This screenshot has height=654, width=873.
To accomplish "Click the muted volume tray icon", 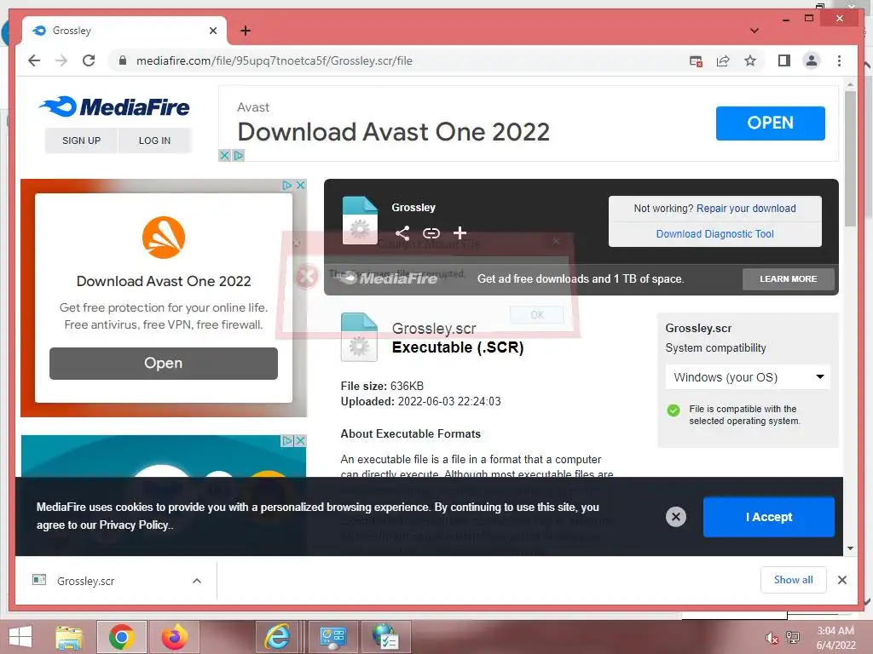I will (x=771, y=638).
